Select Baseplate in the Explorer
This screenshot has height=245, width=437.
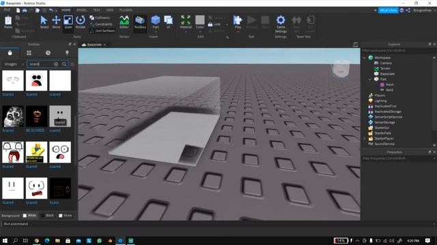click(x=387, y=74)
